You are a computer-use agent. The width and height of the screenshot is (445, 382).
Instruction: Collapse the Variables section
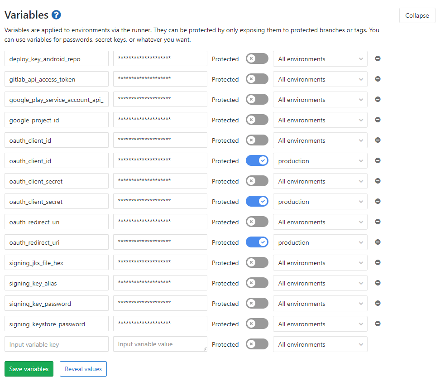coord(417,15)
